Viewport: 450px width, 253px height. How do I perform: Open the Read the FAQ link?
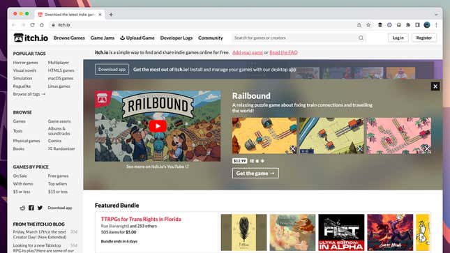(x=283, y=52)
